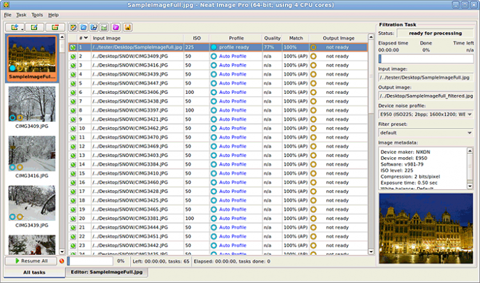
Task: Click the orange output ring in row 2
Action: click(314, 56)
